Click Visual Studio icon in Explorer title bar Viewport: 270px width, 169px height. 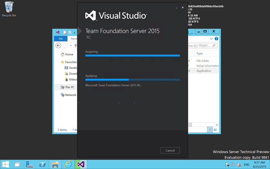coord(57,32)
